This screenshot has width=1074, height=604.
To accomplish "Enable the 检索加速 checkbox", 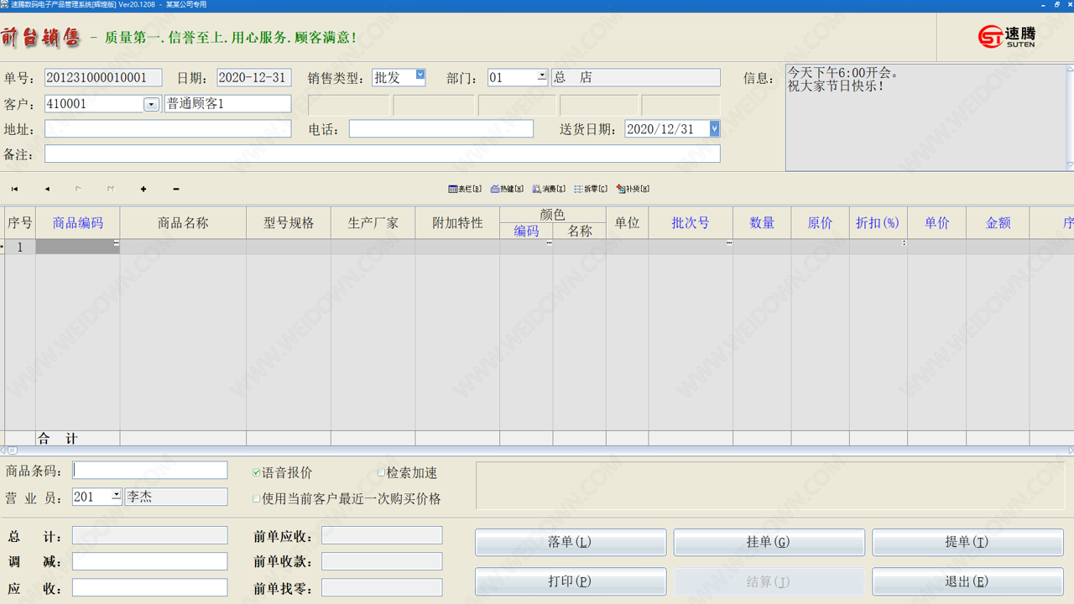I will tap(381, 473).
